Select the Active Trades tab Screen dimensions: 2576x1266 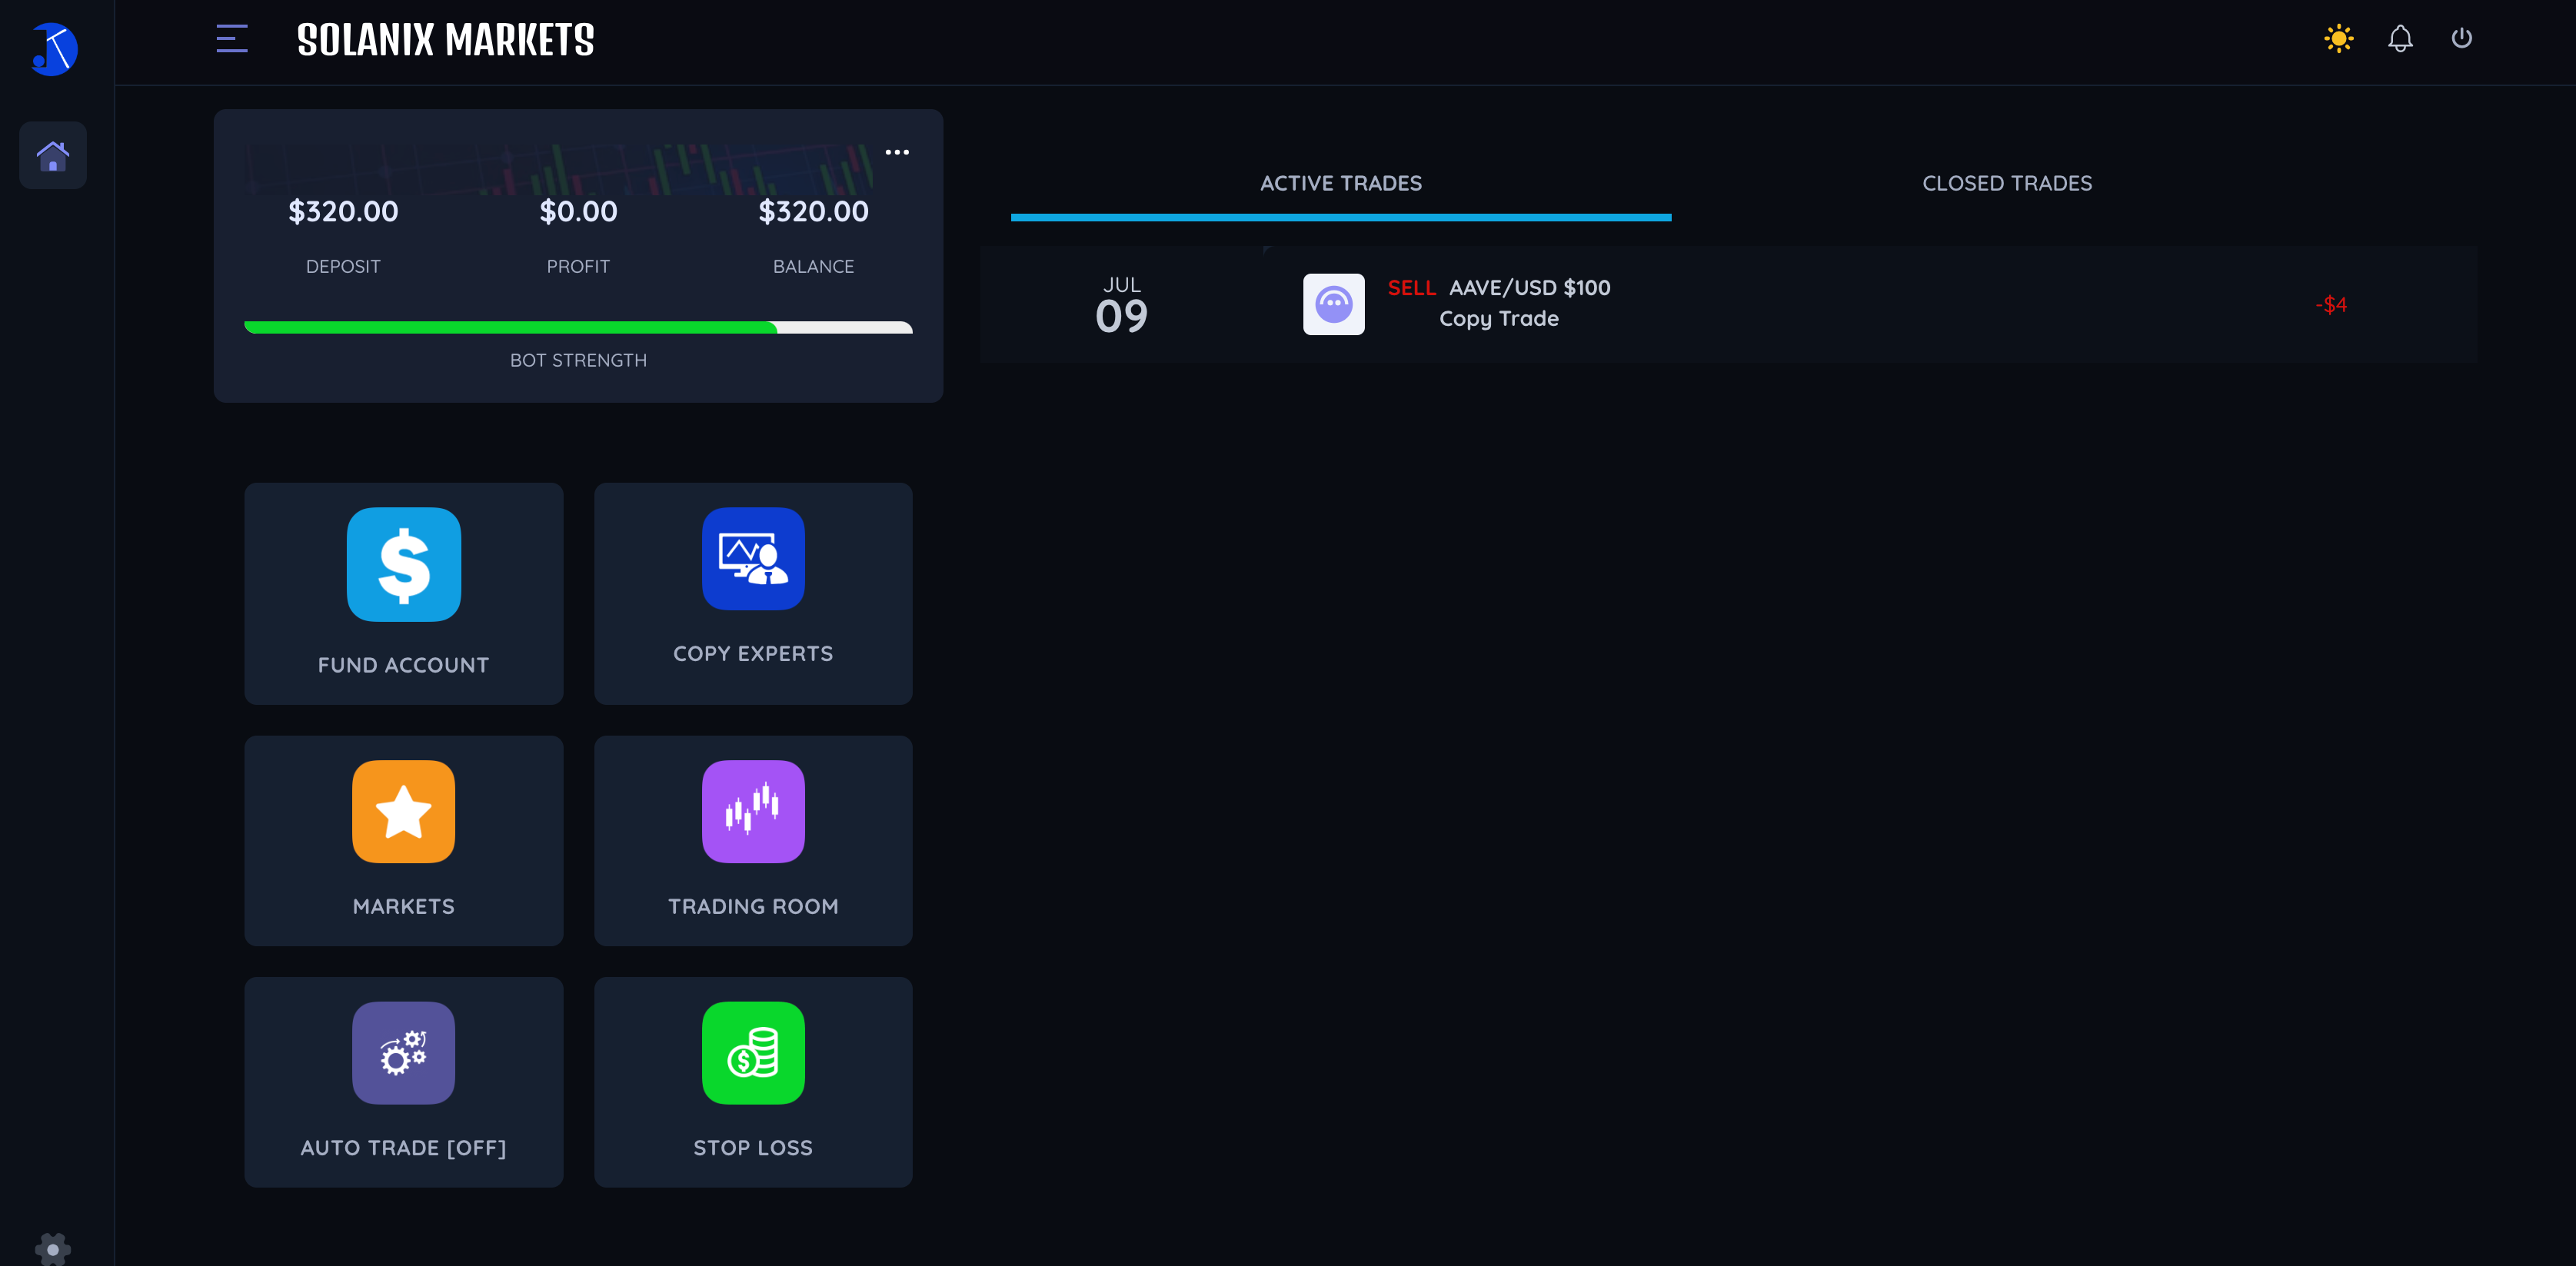[1340, 184]
